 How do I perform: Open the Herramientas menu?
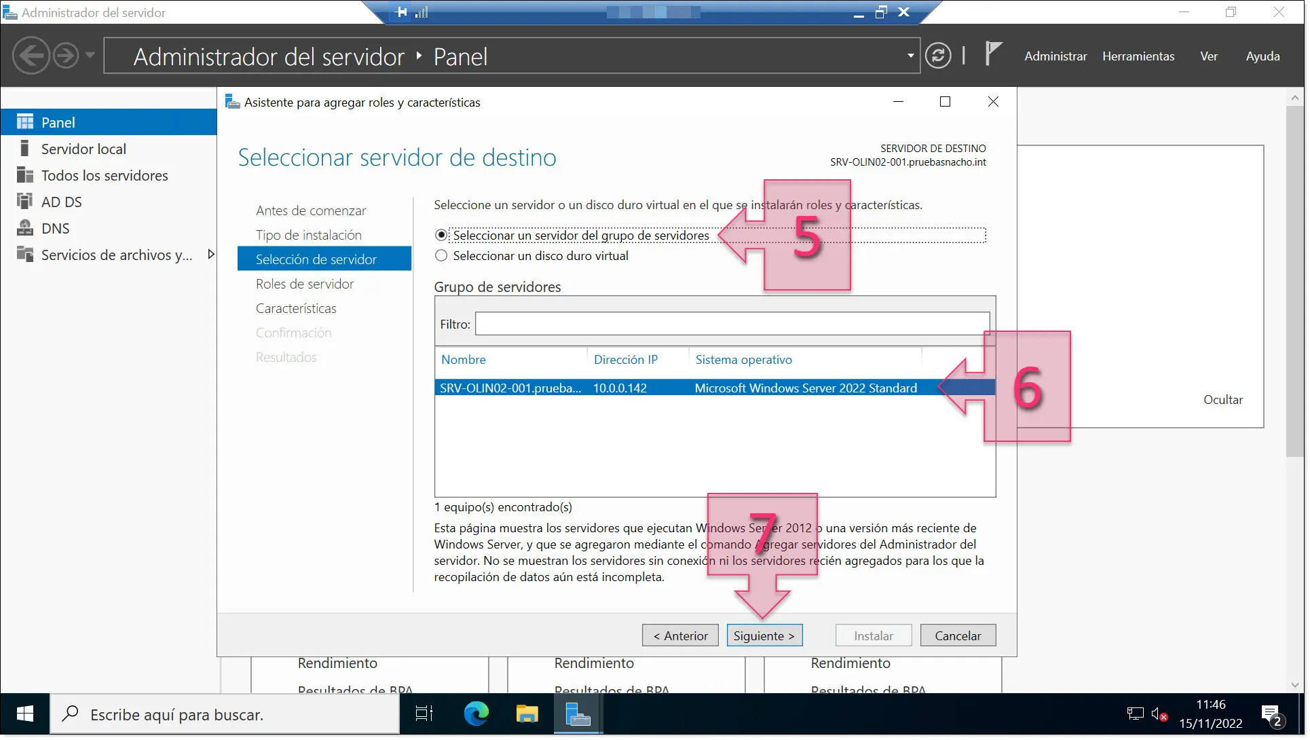click(x=1138, y=56)
